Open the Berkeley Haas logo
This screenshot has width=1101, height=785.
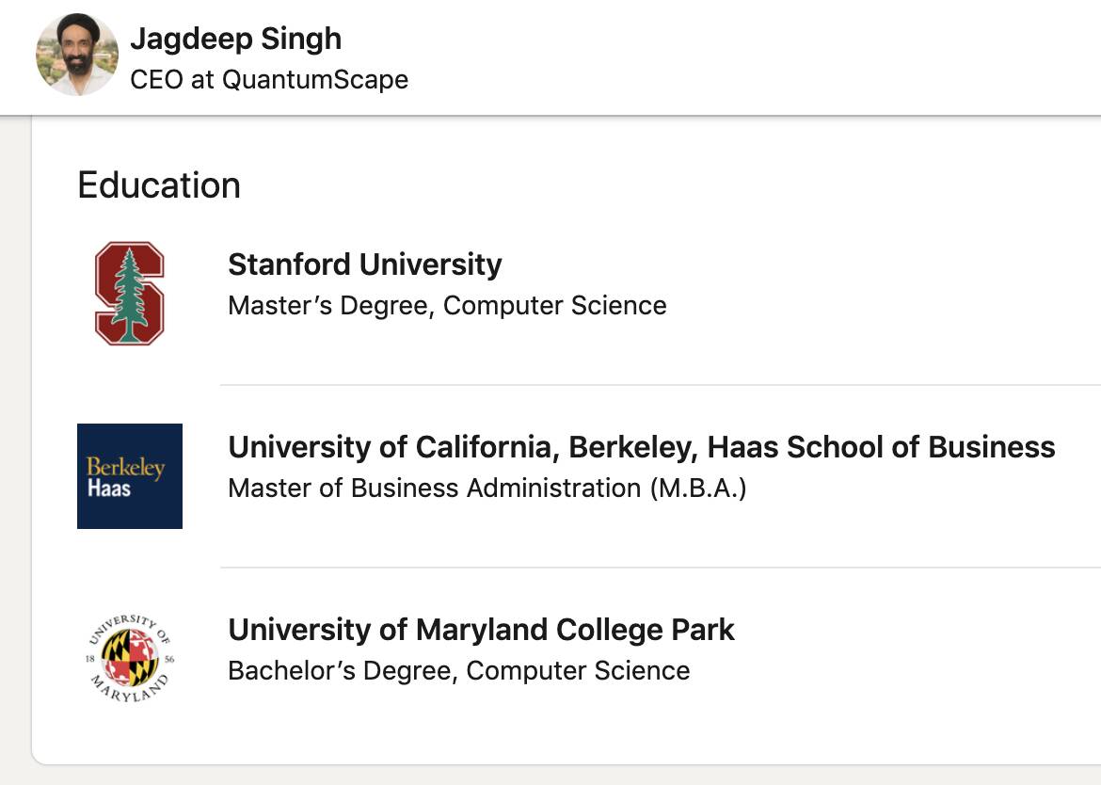click(130, 476)
